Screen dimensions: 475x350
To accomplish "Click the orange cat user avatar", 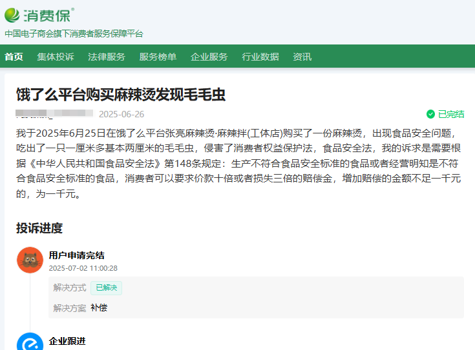I will pos(30,260).
